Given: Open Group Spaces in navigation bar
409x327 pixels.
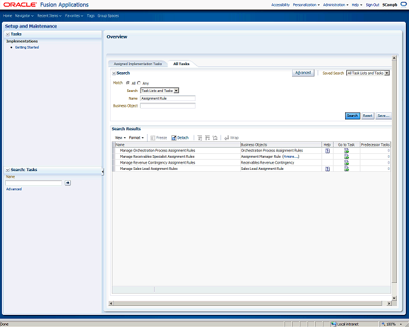Looking at the screenshot, I should [x=108, y=15].
